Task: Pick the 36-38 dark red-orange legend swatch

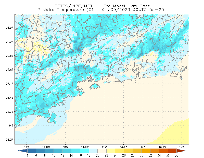Action: (172, 151)
